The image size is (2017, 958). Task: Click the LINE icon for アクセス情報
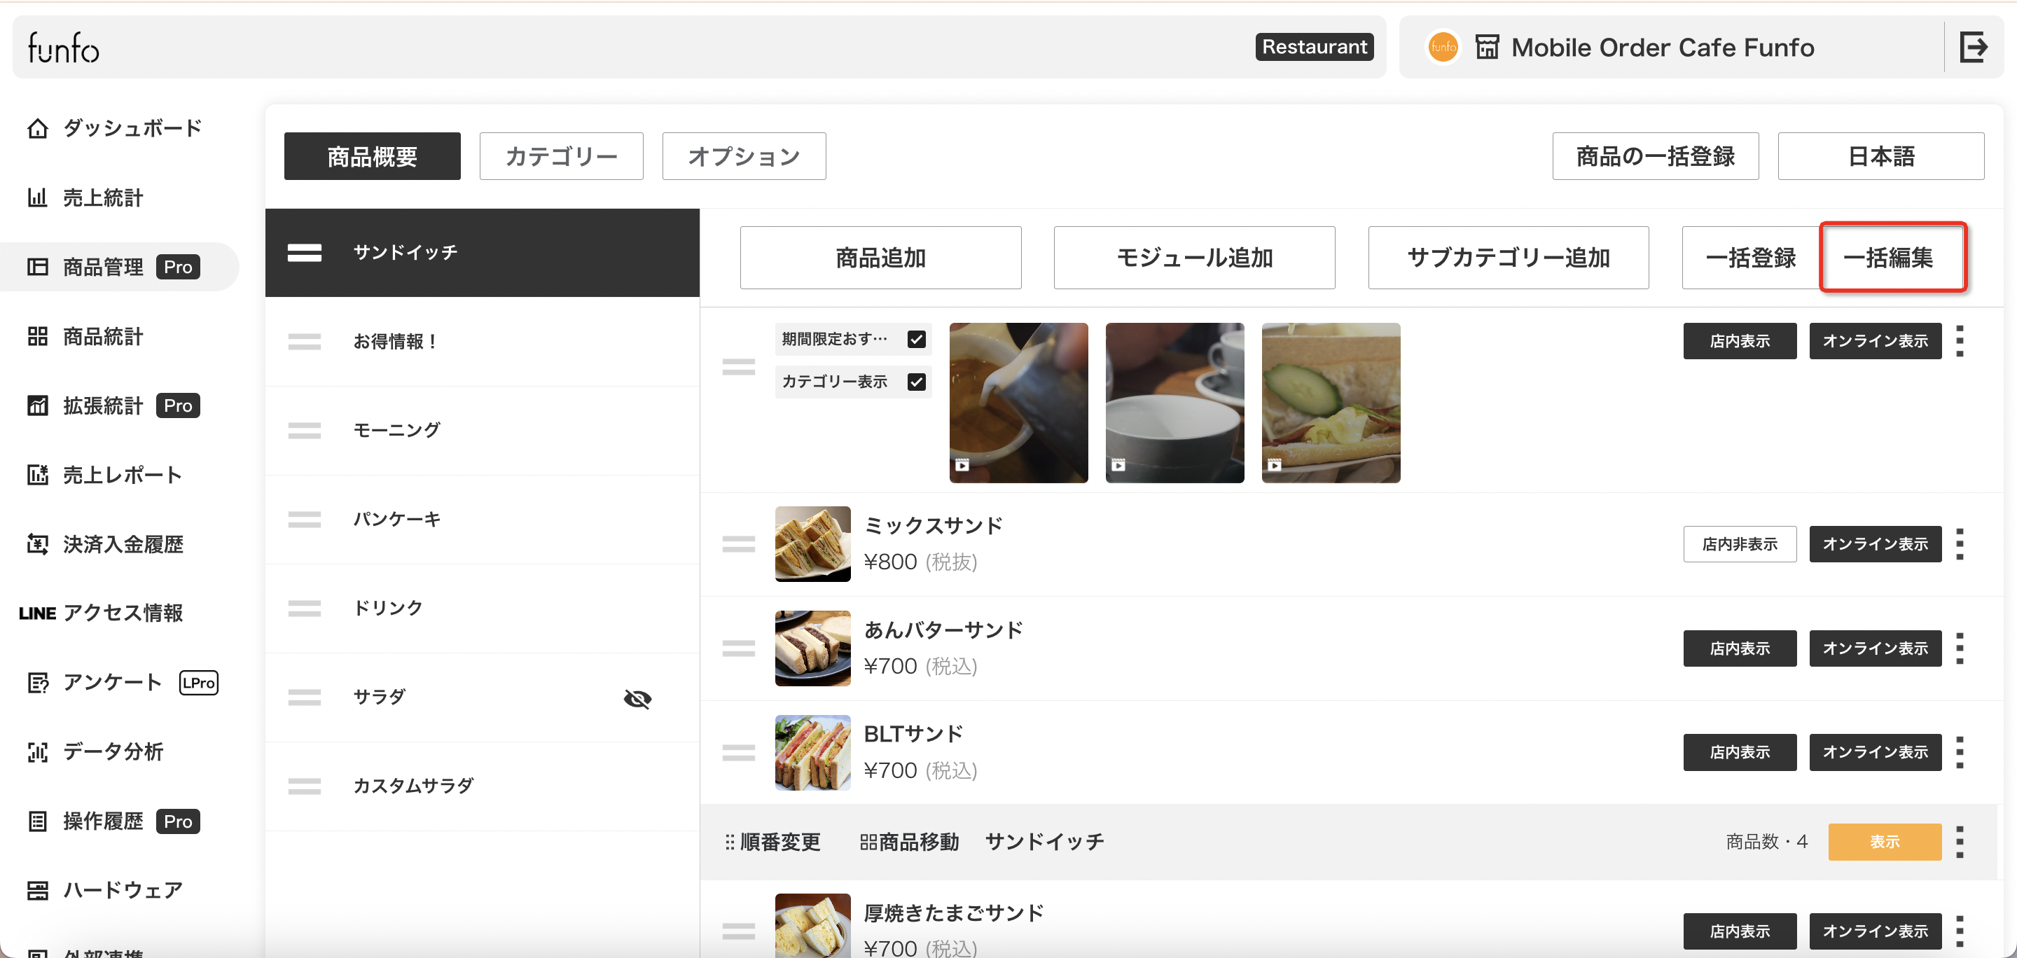(38, 613)
